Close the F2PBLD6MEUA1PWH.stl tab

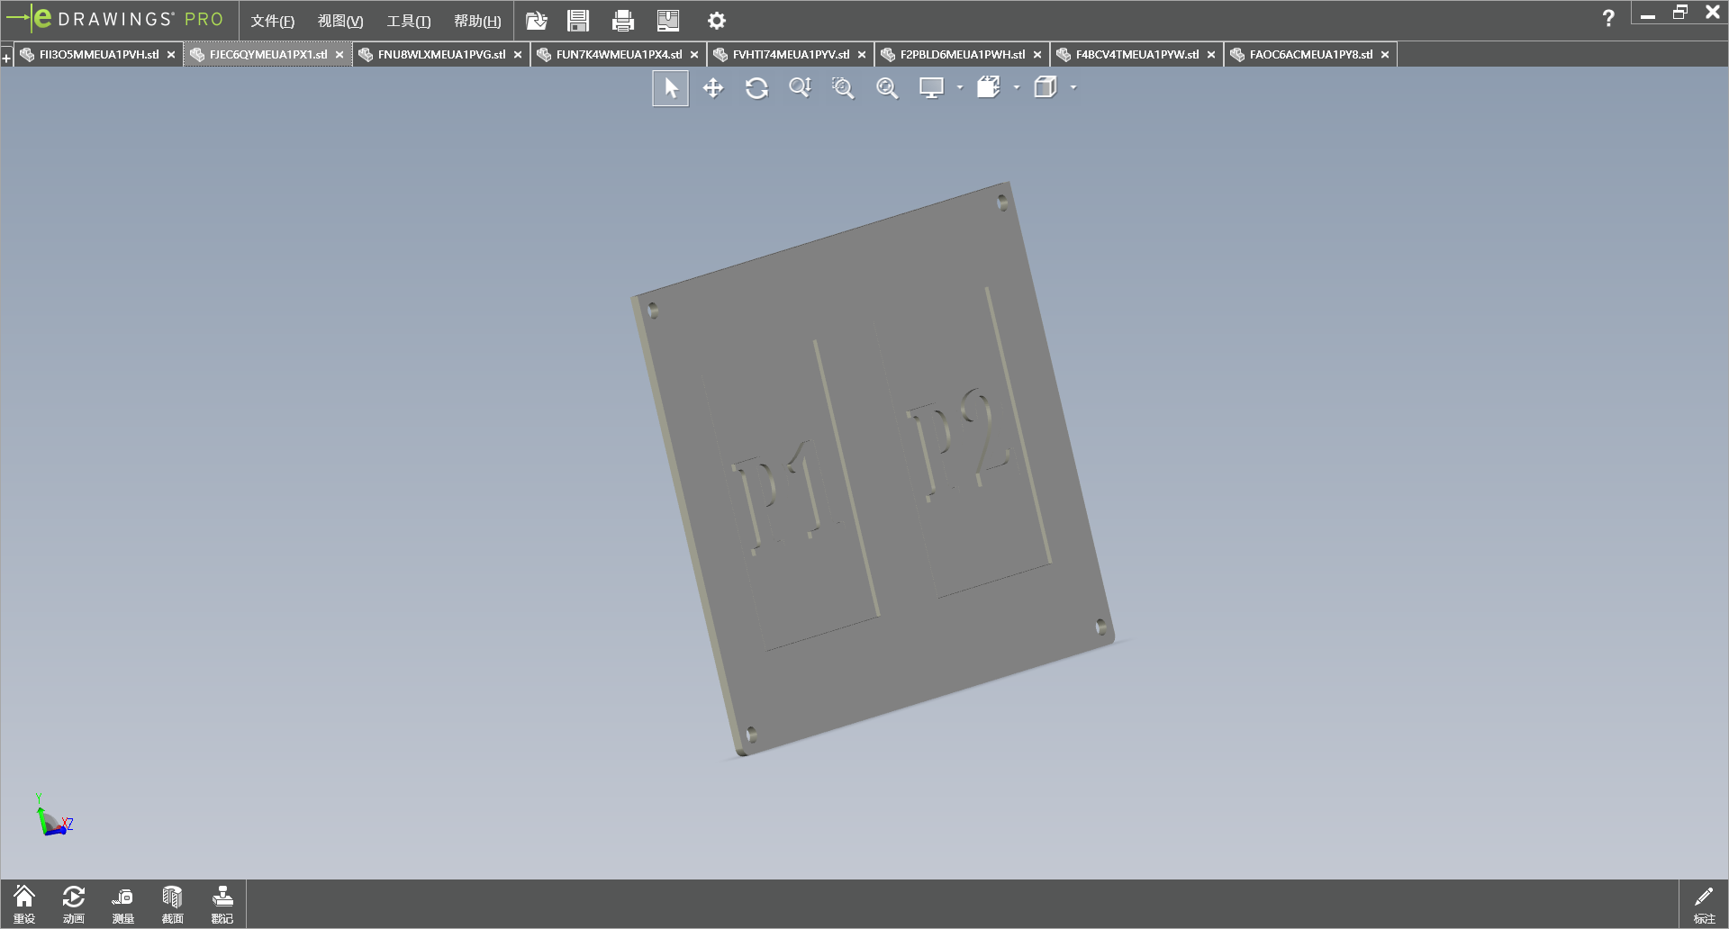click(1037, 55)
